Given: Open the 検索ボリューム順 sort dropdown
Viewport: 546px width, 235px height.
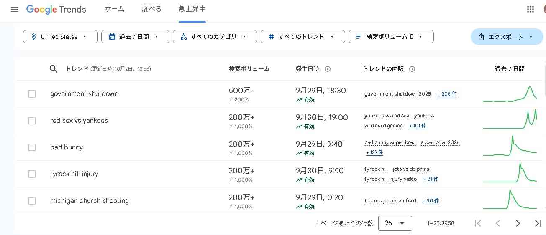Looking at the screenshot, I should tap(391, 37).
